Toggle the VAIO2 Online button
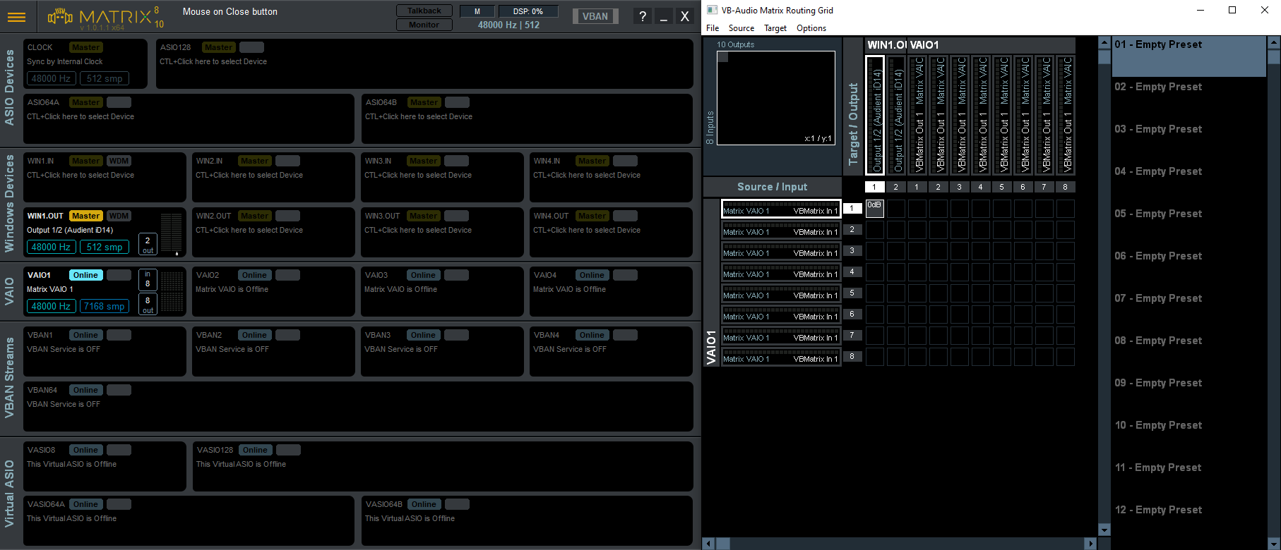Viewport: 1281px width, 550px height. (254, 275)
